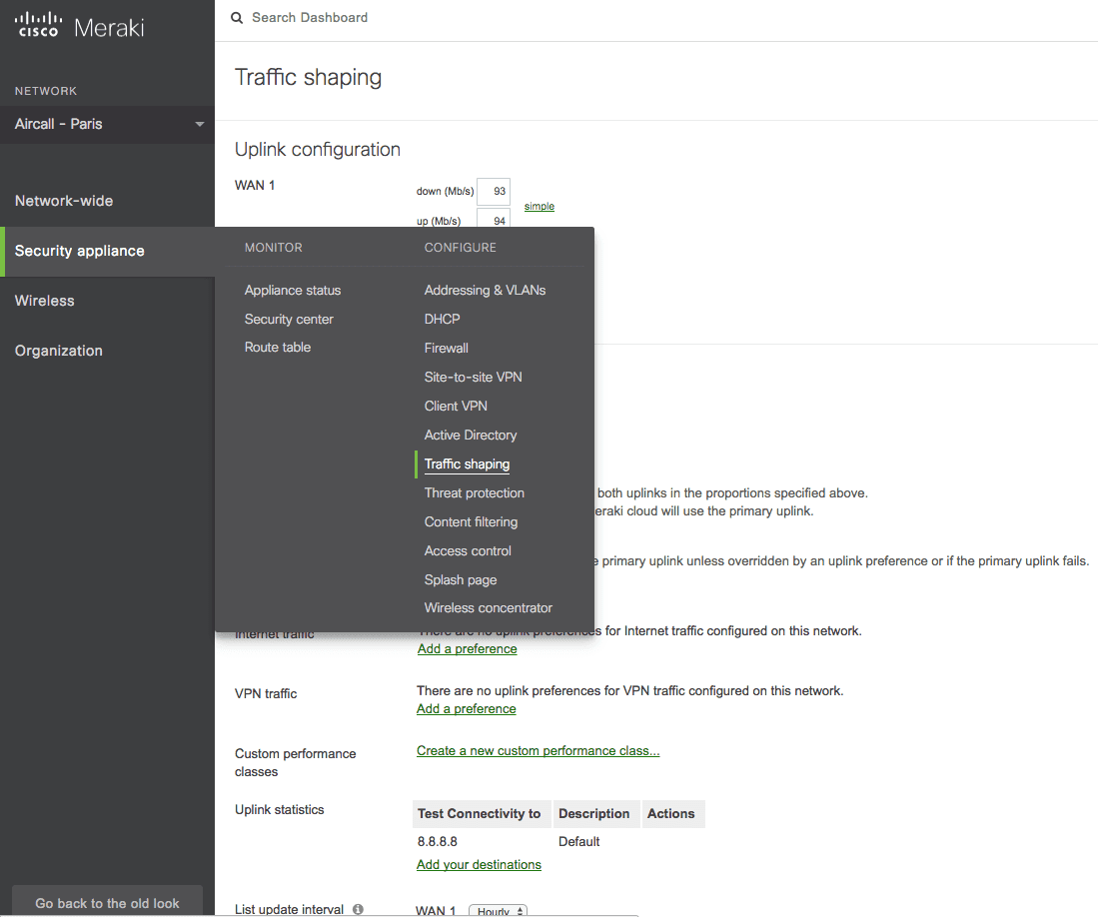Navigate to Addressing & VLANs
Viewport: 1098px width, 917px height.
point(485,290)
